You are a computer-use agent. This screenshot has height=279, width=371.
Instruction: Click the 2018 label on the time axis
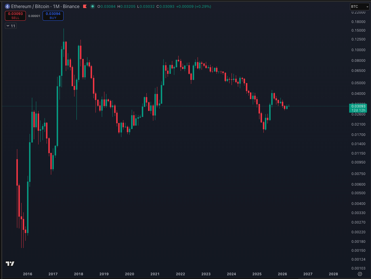point(79,274)
